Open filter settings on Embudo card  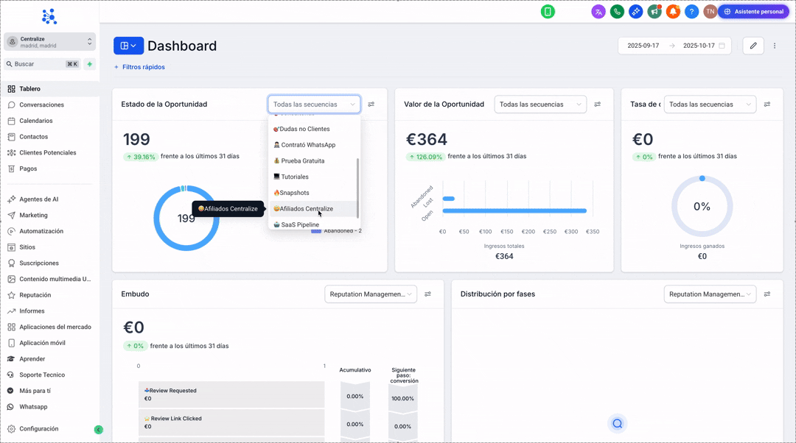pos(427,294)
